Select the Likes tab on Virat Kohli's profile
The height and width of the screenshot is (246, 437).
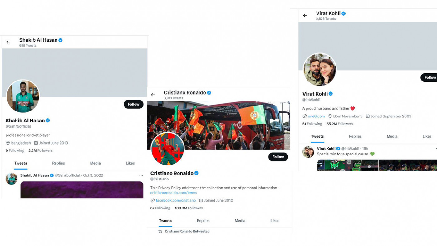427,136
